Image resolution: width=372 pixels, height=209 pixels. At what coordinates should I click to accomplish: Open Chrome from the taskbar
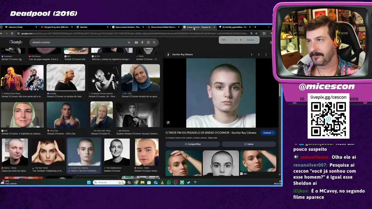pyautogui.click(x=136, y=182)
